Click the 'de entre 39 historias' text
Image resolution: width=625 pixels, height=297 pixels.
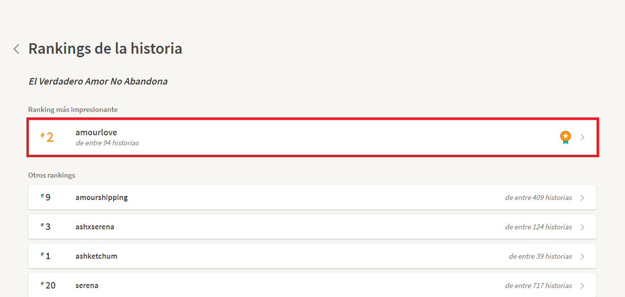click(540, 256)
